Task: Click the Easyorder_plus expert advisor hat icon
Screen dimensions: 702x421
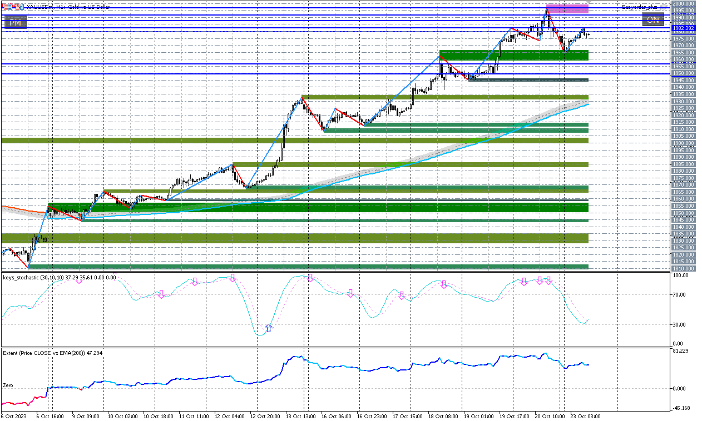Action: (x=664, y=7)
